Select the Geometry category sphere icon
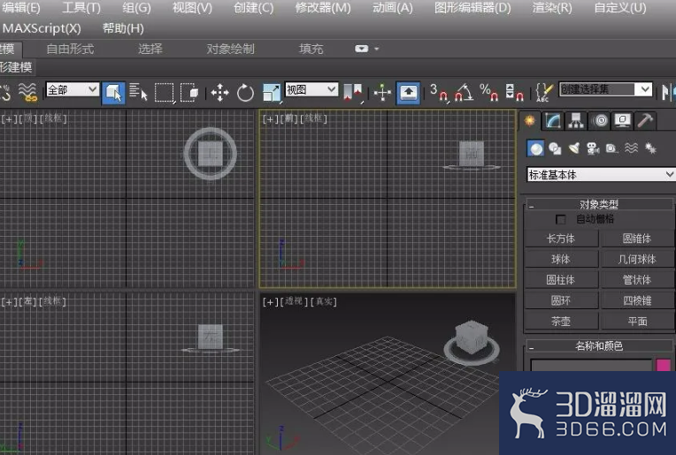Image resolution: width=676 pixels, height=455 pixels. [536, 148]
